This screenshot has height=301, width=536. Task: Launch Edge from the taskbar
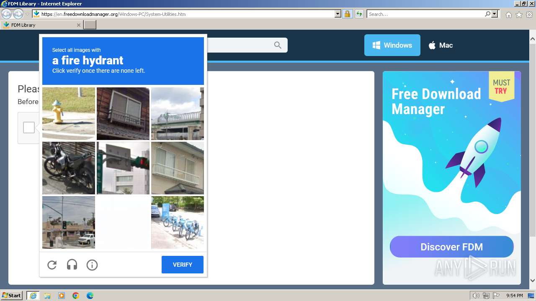(90, 296)
